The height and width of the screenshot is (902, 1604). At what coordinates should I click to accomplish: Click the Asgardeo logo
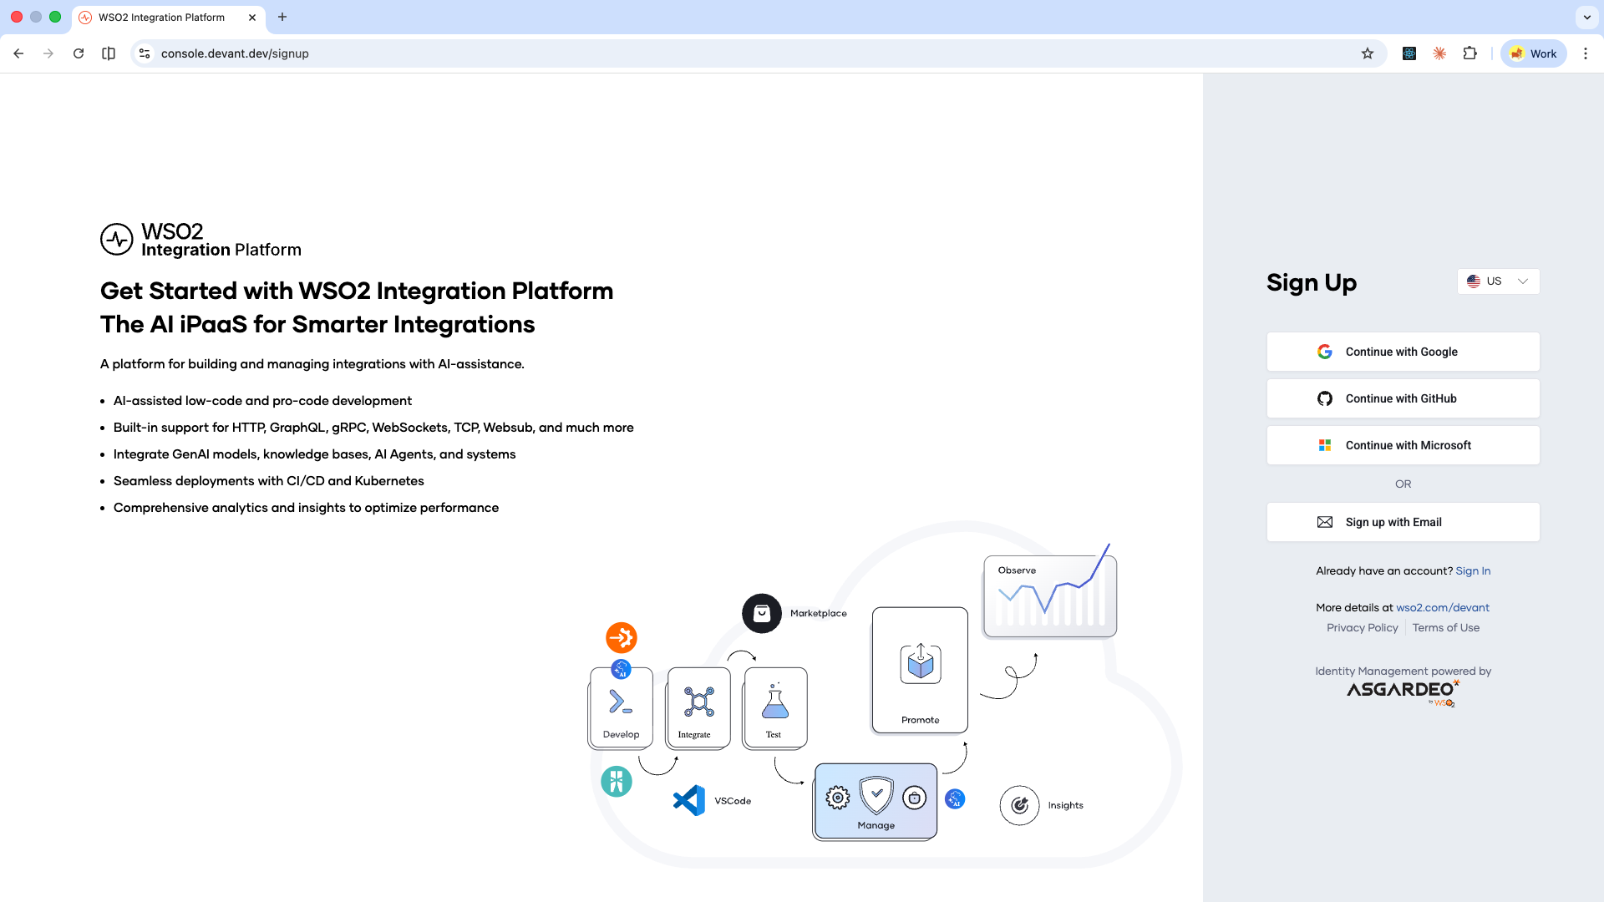1403,692
